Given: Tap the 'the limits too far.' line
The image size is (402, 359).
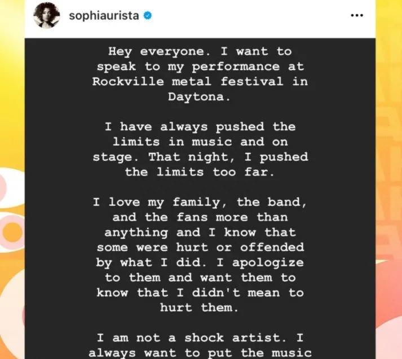Looking at the screenshot, I should click(200, 172).
